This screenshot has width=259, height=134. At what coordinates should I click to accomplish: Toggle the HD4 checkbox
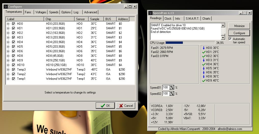coord(13,42)
